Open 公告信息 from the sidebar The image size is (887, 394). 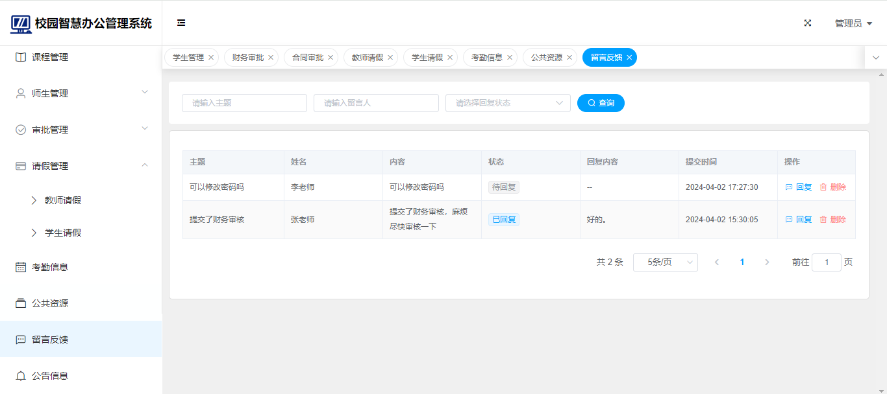point(50,376)
